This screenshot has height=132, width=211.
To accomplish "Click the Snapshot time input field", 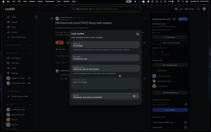I will click(x=105, y=68).
